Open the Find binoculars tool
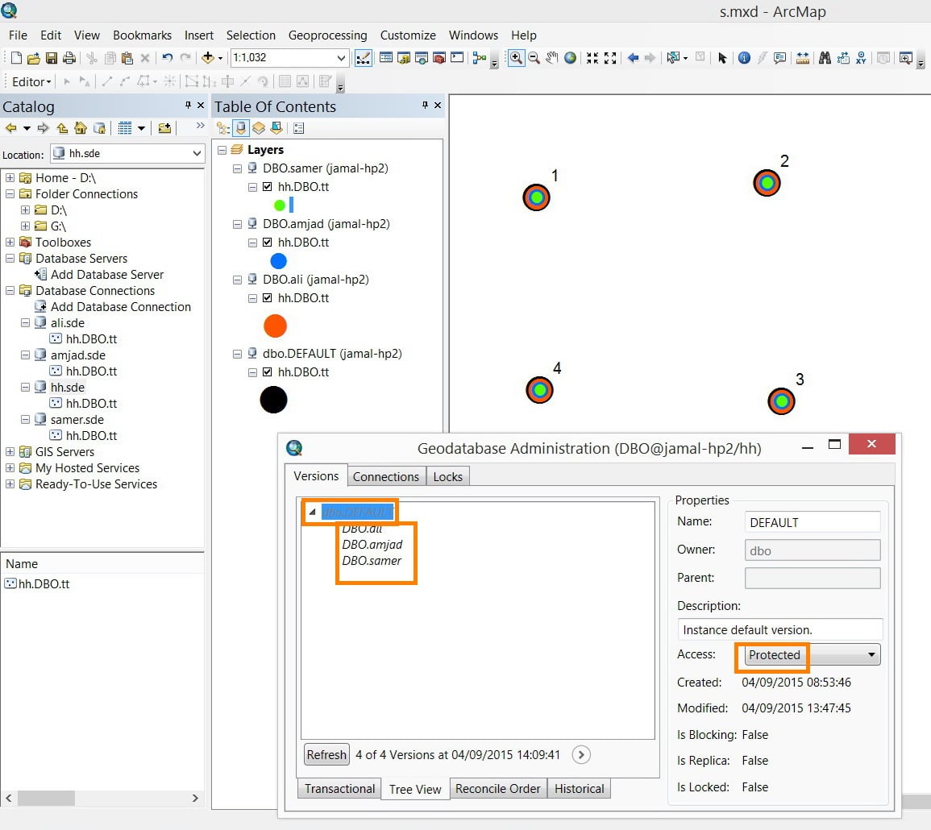931x830 pixels. (x=825, y=57)
